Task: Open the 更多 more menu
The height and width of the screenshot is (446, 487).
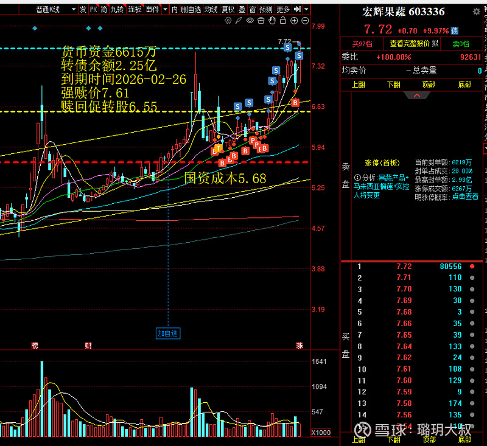Action: pyautogui.click(x=283, y=10)
